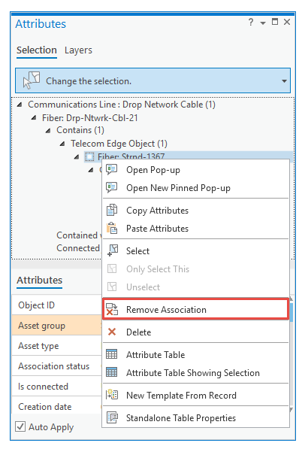Image resolution: width=305 pixels, height=452 pixels.
Task: Select the Asset group attribute row
Action: coord(57,326)
